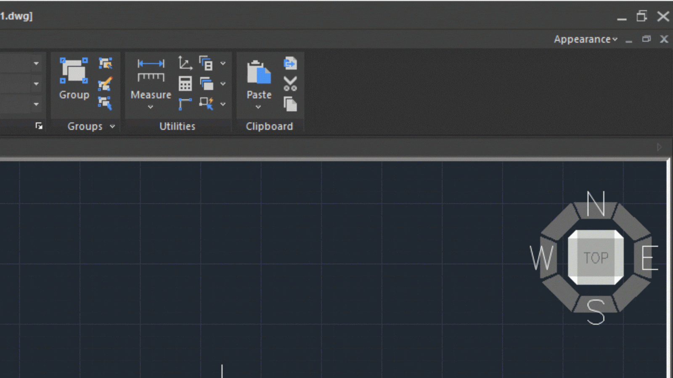The height and width of the screenshot is (378, 673).
Task: Click the Quick Measure ruler icon
Action: pyautogui.click(x=151, y=77)
